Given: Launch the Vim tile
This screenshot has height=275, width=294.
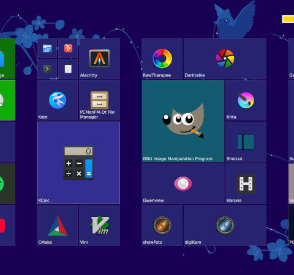Looking at the screenshot, I should pos(99,226).
